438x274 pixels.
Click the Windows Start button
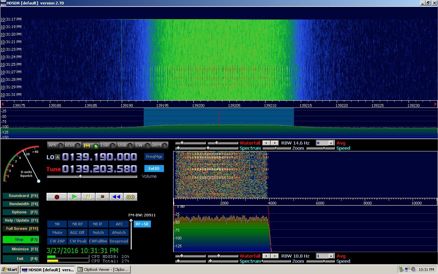[10, 270]
